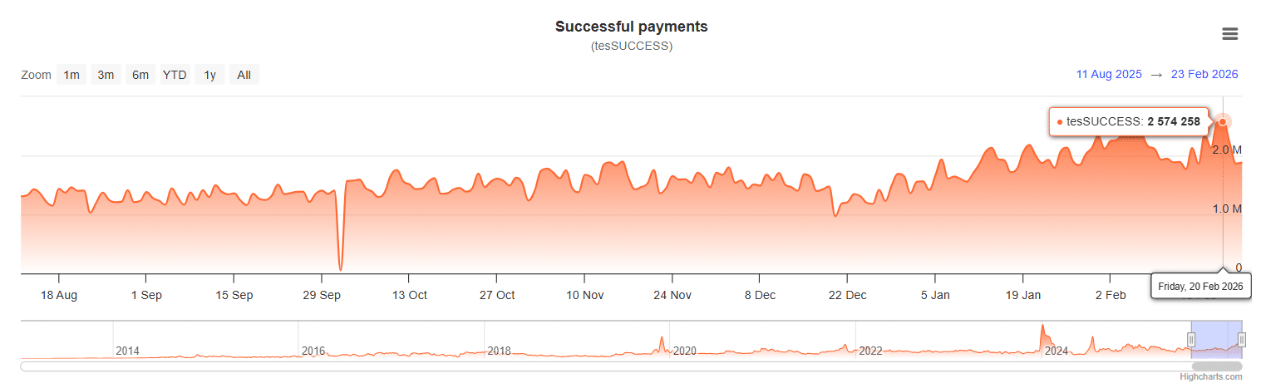1261x388 pixels.
Task: Select the 3m zoom range
Action: 106,75
